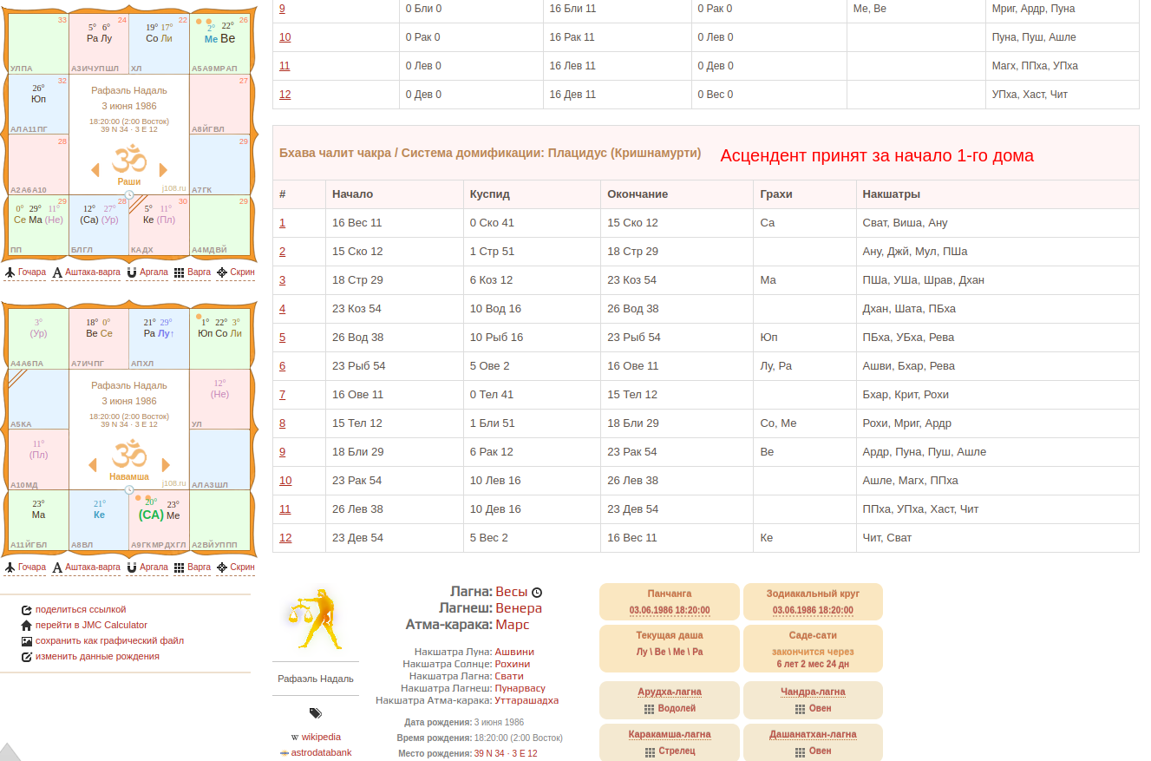Viewport: 1151px width, 761px height.
Task: Open the Зодиакальный круг button
Action: [813, 601]
